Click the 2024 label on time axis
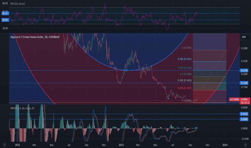Screen dimensions: 251x148 click(x=225, y=145)
